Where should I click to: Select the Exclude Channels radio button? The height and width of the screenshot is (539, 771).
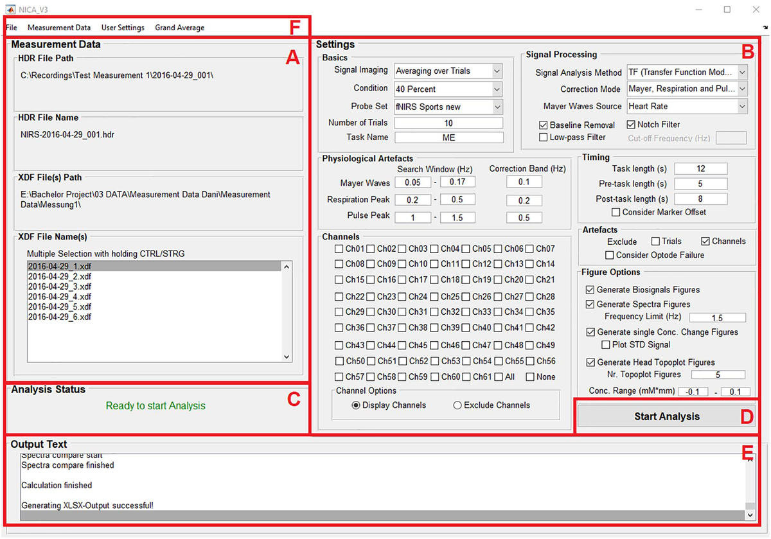coord(457,405)
